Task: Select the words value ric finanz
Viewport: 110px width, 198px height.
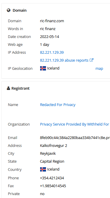Action: (48, 29)
